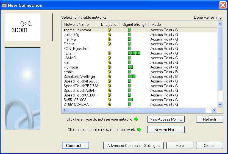Cancel the New Connection dialog
The width and height of the screenshot is (228, 154).
point(209,146)
